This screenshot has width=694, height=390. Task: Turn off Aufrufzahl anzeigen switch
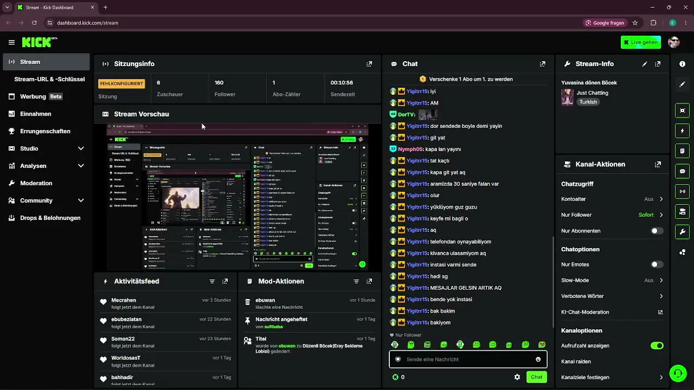click(657, 346)
